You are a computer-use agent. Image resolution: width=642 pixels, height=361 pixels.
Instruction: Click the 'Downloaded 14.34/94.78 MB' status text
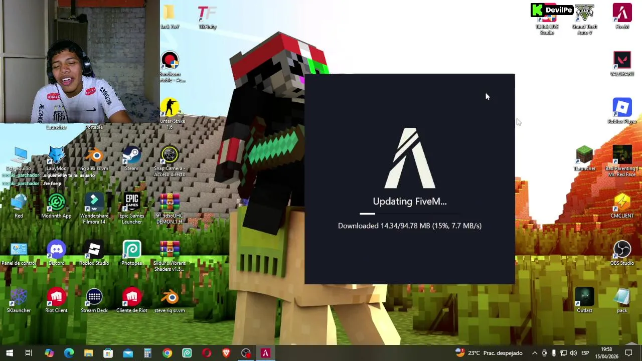409,226
